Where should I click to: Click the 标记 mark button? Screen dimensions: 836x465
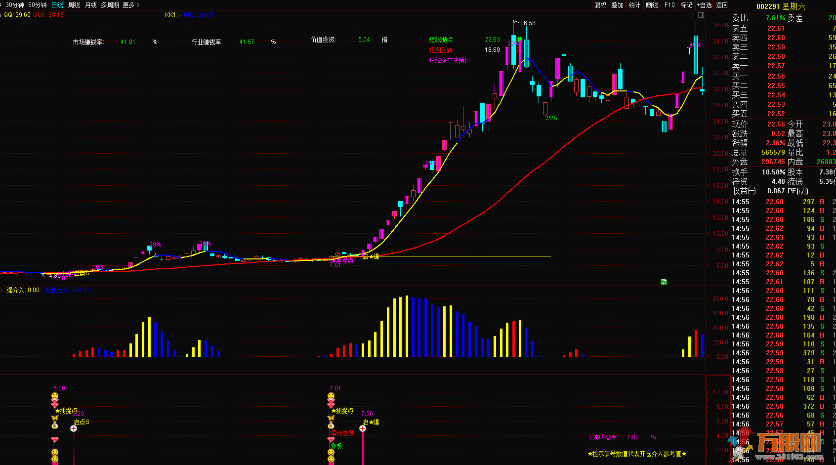coord(686,5)
